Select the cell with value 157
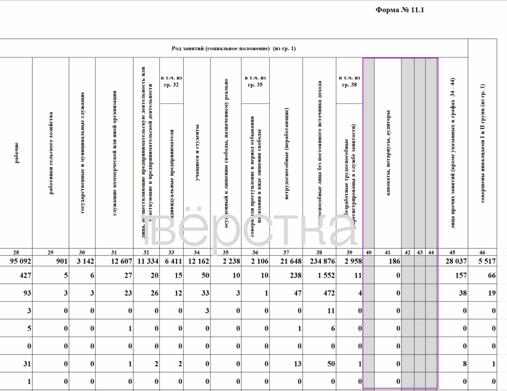 tap(453, 275)
